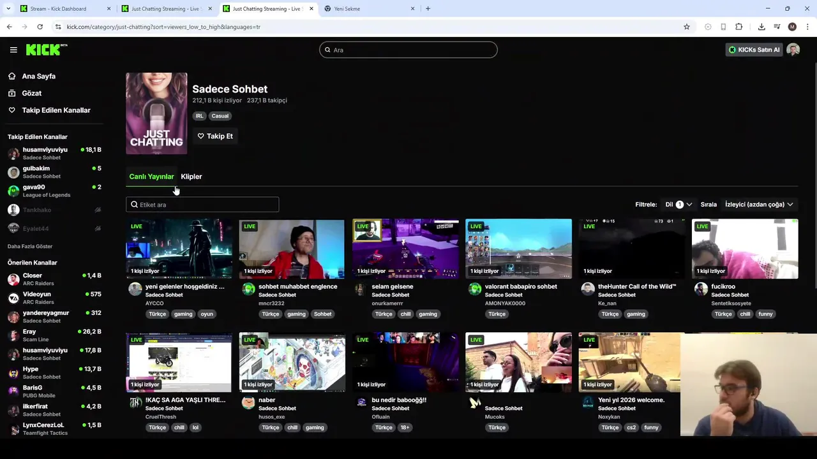817x459 pixels.
Task: Click gava90 channel avatar
Action: pyautogui.click(x=13, y=191)
